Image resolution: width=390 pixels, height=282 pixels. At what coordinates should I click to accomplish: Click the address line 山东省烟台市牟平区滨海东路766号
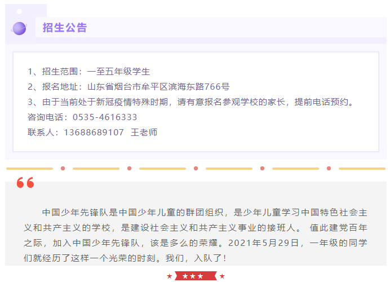[x=158, y=87]
